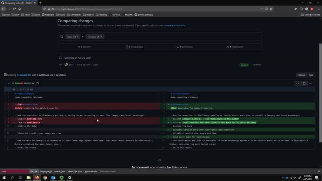Viewport: 322px width, 181px height.
Task: Expand hidden lines in README.md diff header
Action: (8, 89)
